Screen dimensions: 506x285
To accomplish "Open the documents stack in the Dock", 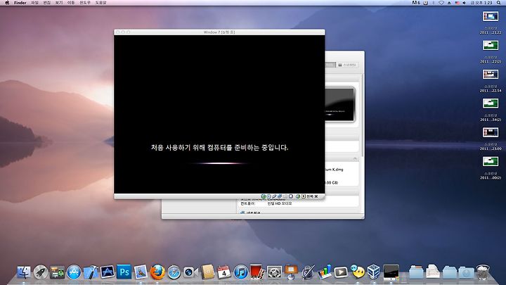I will pos(432,272).
